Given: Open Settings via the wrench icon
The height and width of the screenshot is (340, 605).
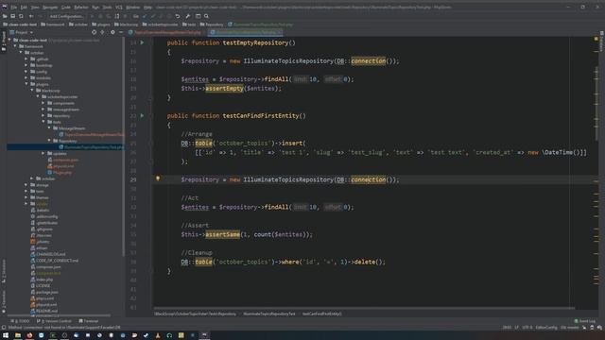Looking at the screenshot, I should (187, 16).
